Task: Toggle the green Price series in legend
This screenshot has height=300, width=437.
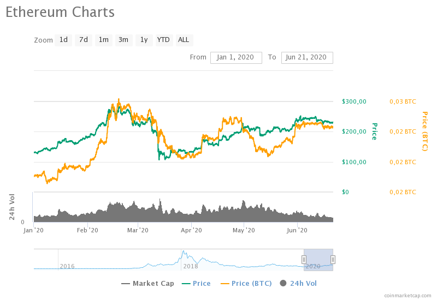Action: click(x=196, y=284)
